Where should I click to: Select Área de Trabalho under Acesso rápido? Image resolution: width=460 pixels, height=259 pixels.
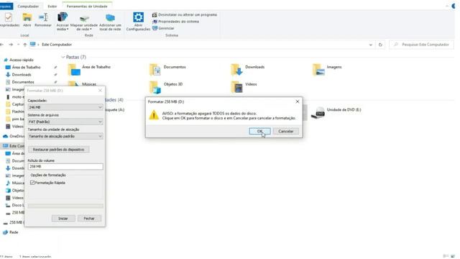(26, 67)
